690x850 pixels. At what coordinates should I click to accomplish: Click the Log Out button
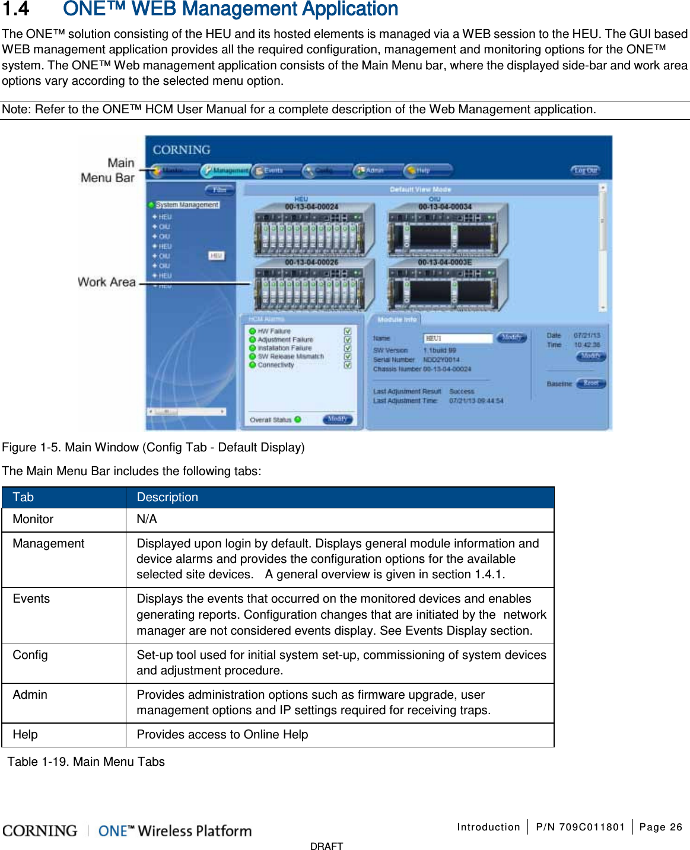point(585,171)
